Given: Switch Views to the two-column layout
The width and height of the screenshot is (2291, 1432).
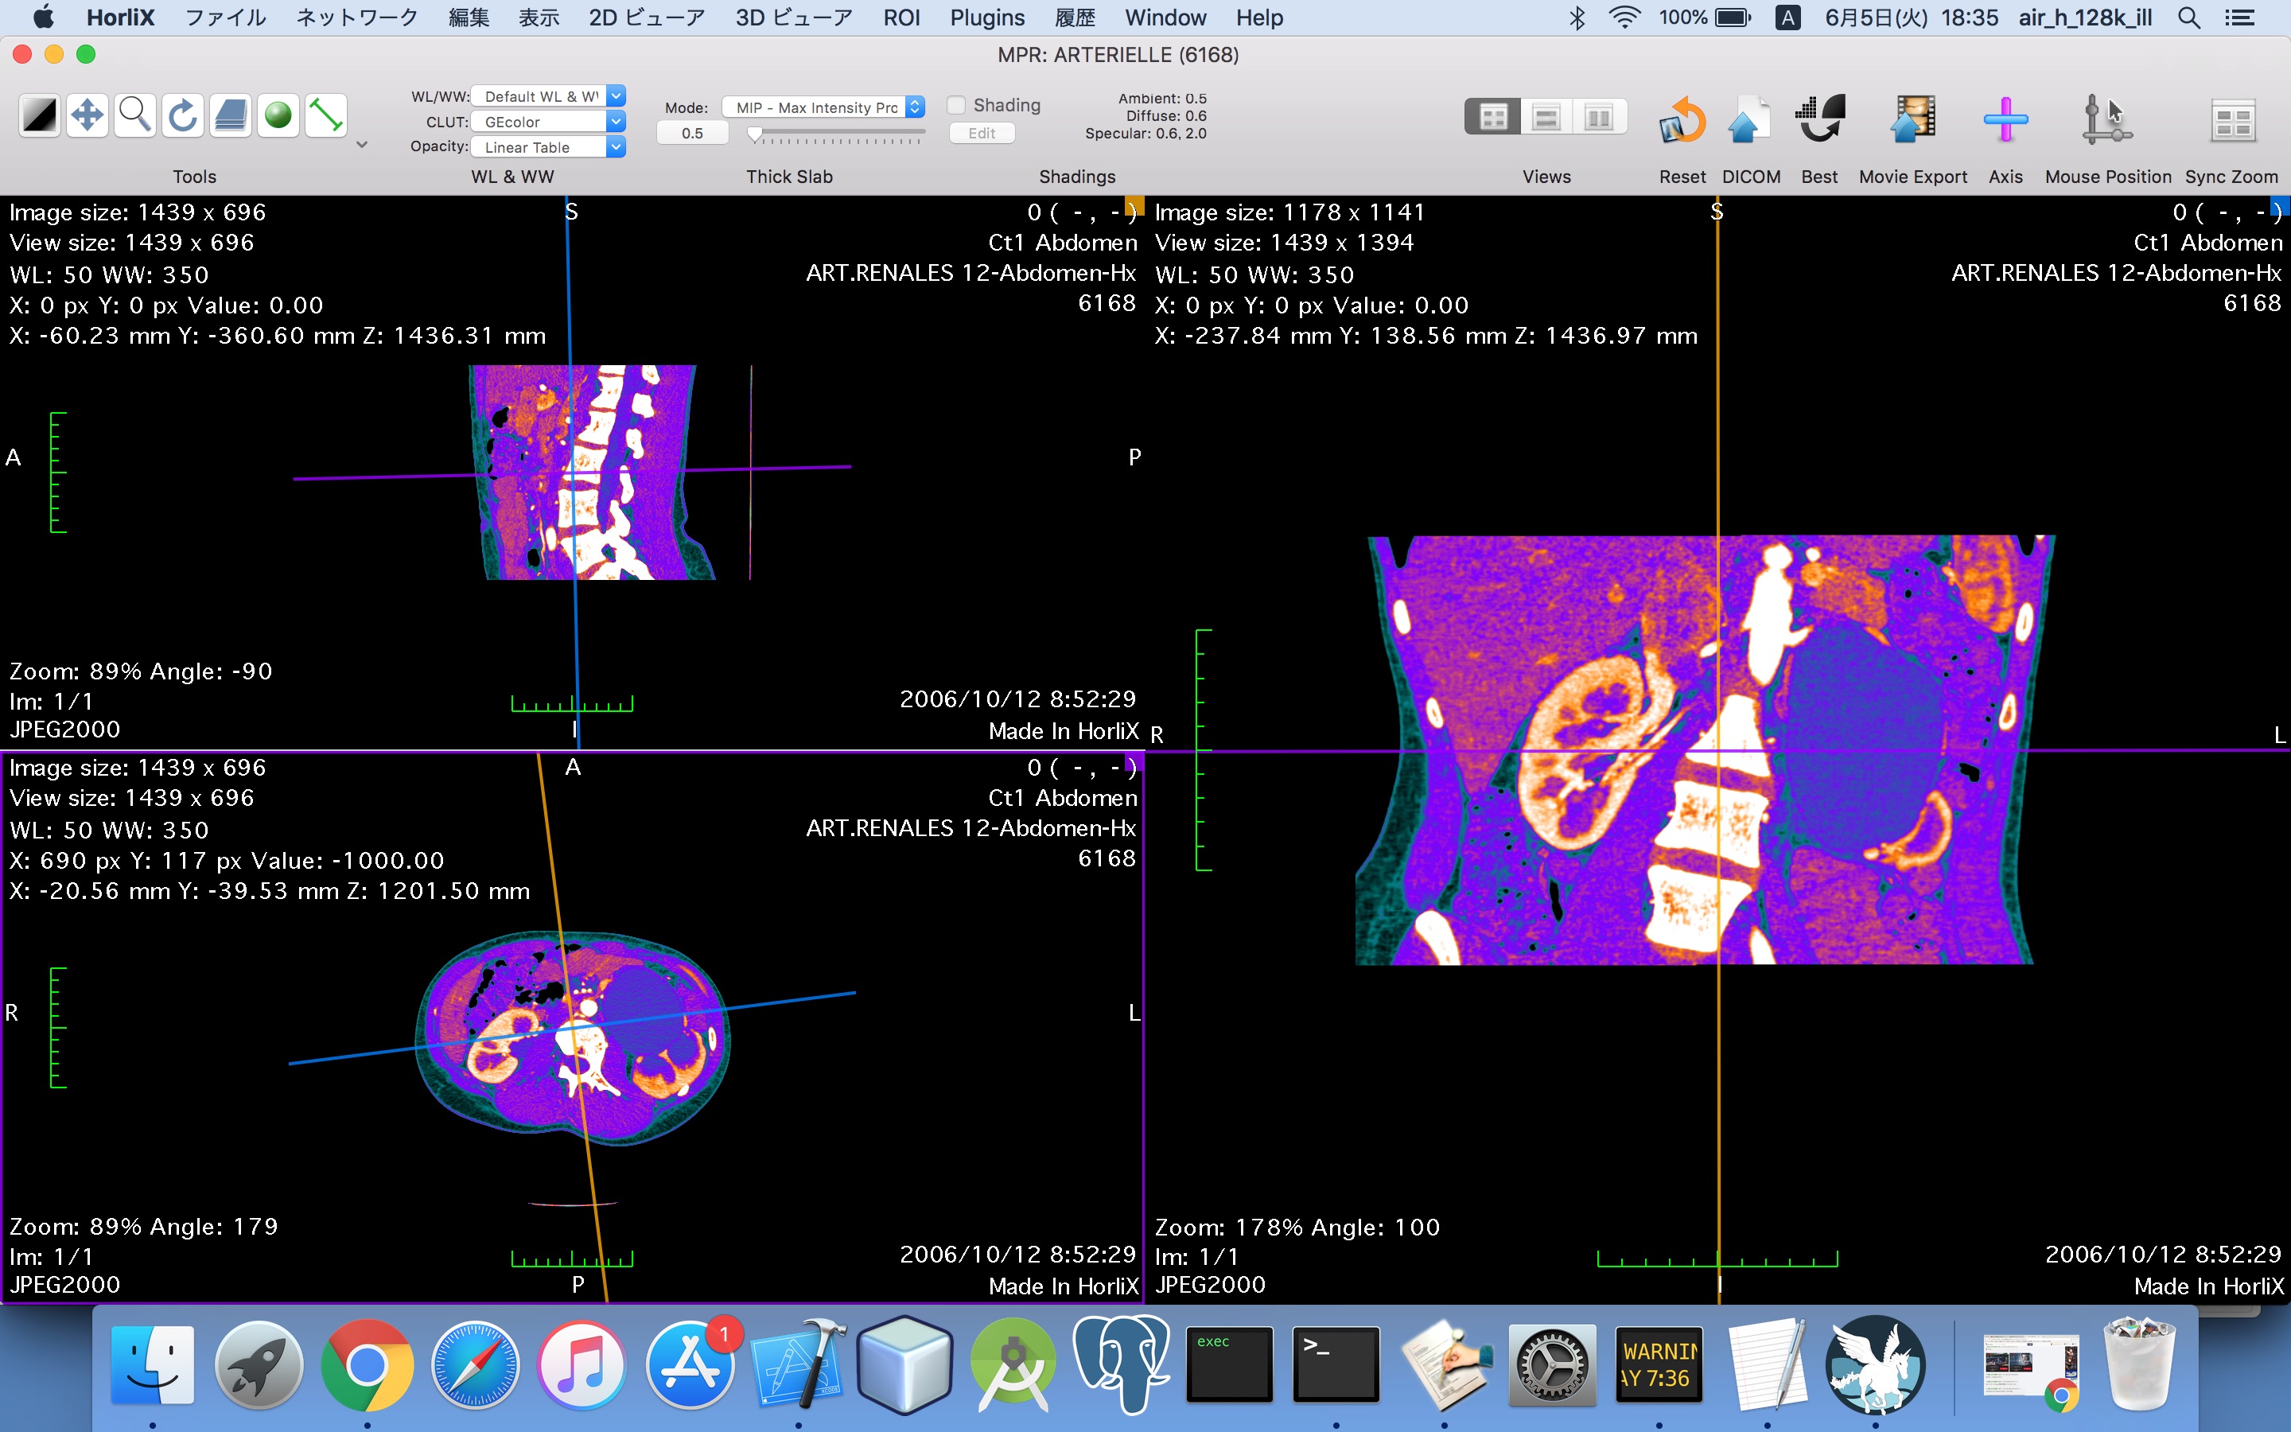Looking at the screenshot, I should click(x=1598, y=116).
